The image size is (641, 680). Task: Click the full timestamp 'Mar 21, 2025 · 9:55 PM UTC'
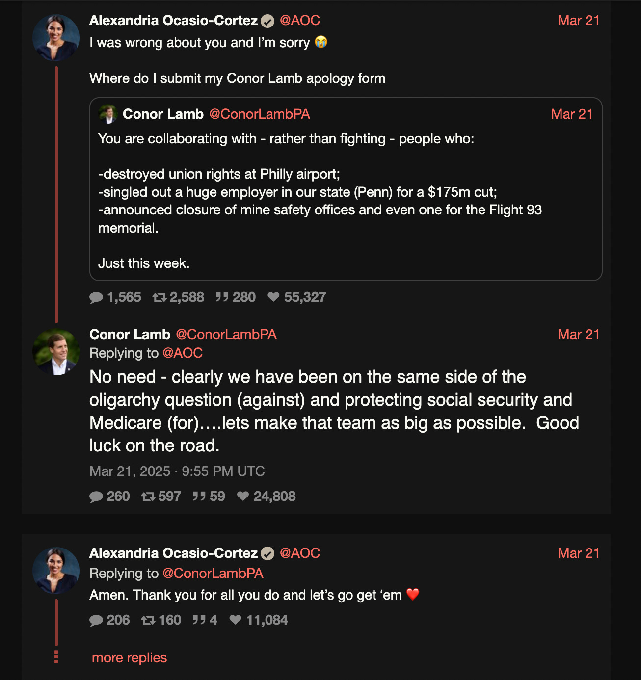pyautogui.click(x=177, y=471)
